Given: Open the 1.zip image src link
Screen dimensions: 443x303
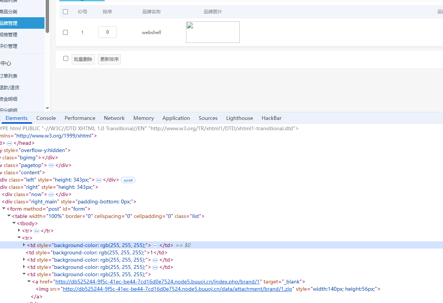Looking at the screenshot, I should pyautogui.click(x=177, y=289).
